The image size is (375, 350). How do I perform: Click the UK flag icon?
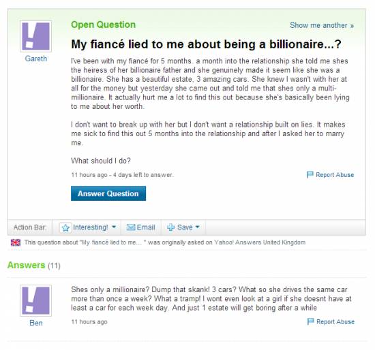click(x=16, y=242)
